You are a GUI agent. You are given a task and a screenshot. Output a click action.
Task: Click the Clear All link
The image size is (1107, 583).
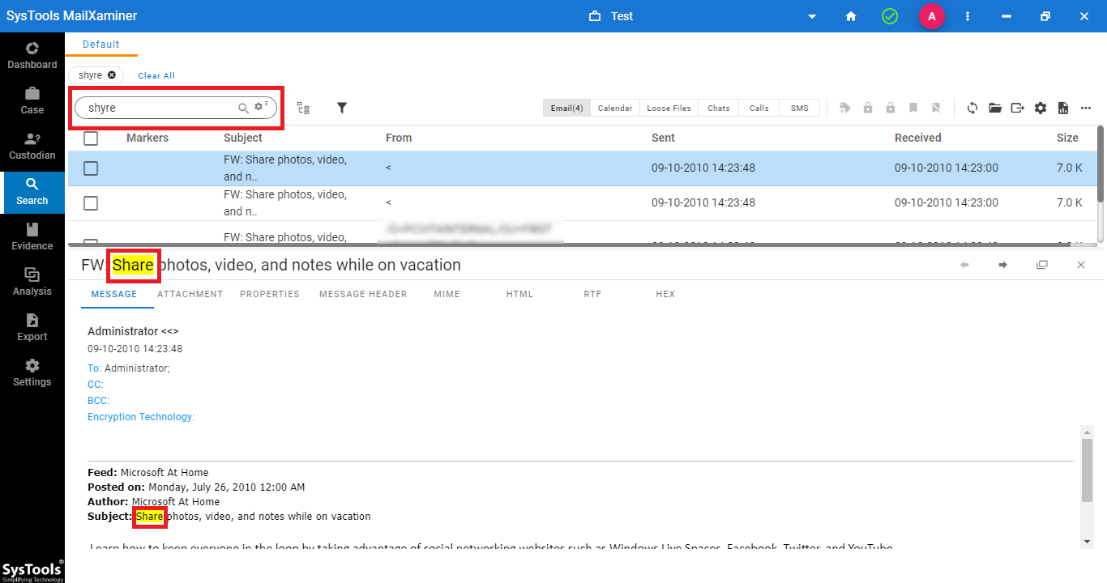(156, 75)
